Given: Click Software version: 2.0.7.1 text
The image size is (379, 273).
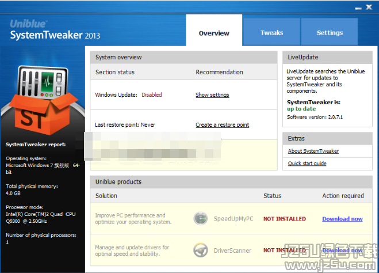Looking at the screenshot, I should click(315, 117).
